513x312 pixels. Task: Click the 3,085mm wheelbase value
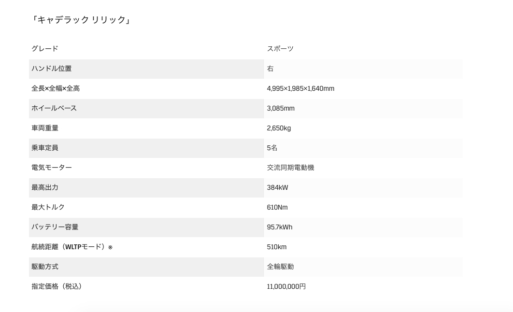tap(280, 108)
